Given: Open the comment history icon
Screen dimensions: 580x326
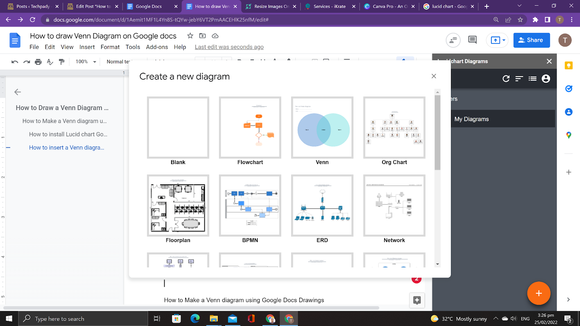Looking at the screenshot, I should [472, 40].
